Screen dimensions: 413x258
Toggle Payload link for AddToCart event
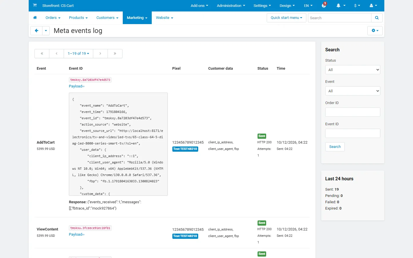point(77,86)
